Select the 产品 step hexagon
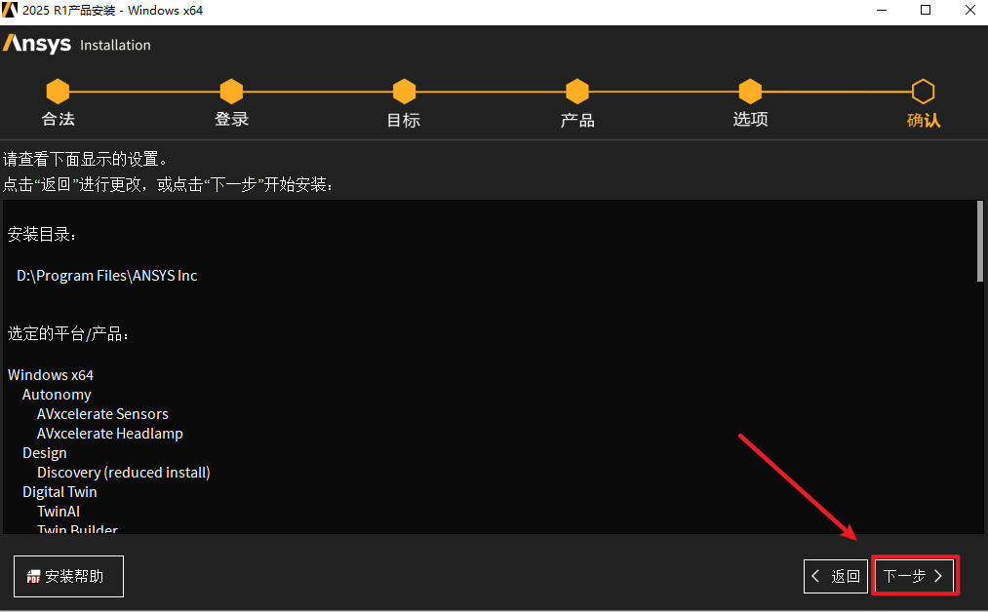The width and height of the screenshot is (988, 612). [577, 92]
